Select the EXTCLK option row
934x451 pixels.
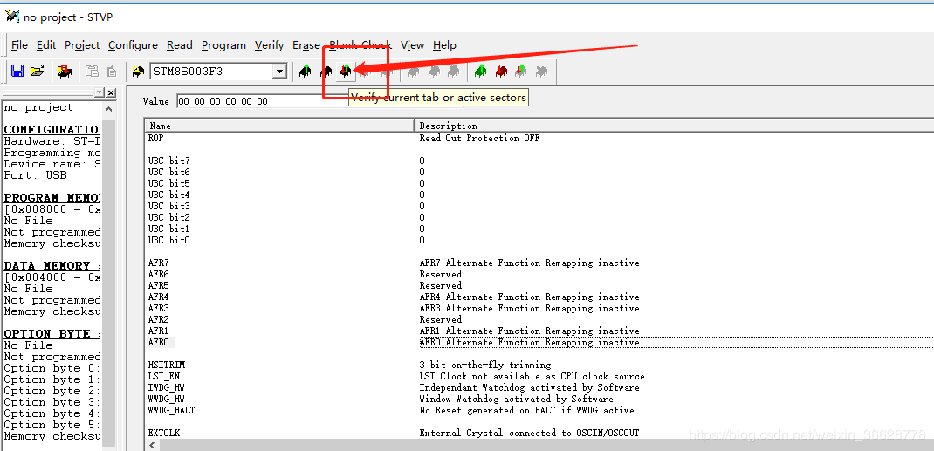(164, 434)
